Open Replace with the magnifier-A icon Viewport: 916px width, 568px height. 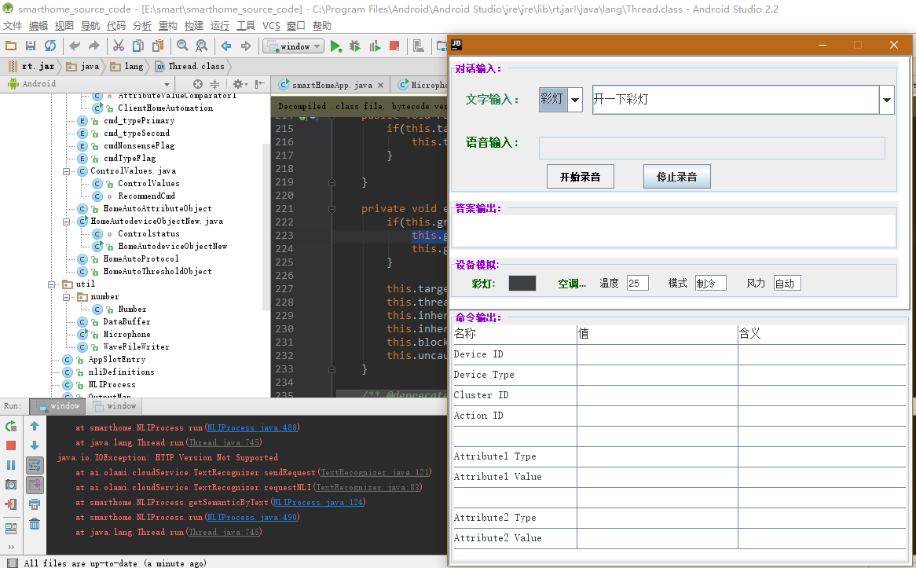tap(202, 46)
